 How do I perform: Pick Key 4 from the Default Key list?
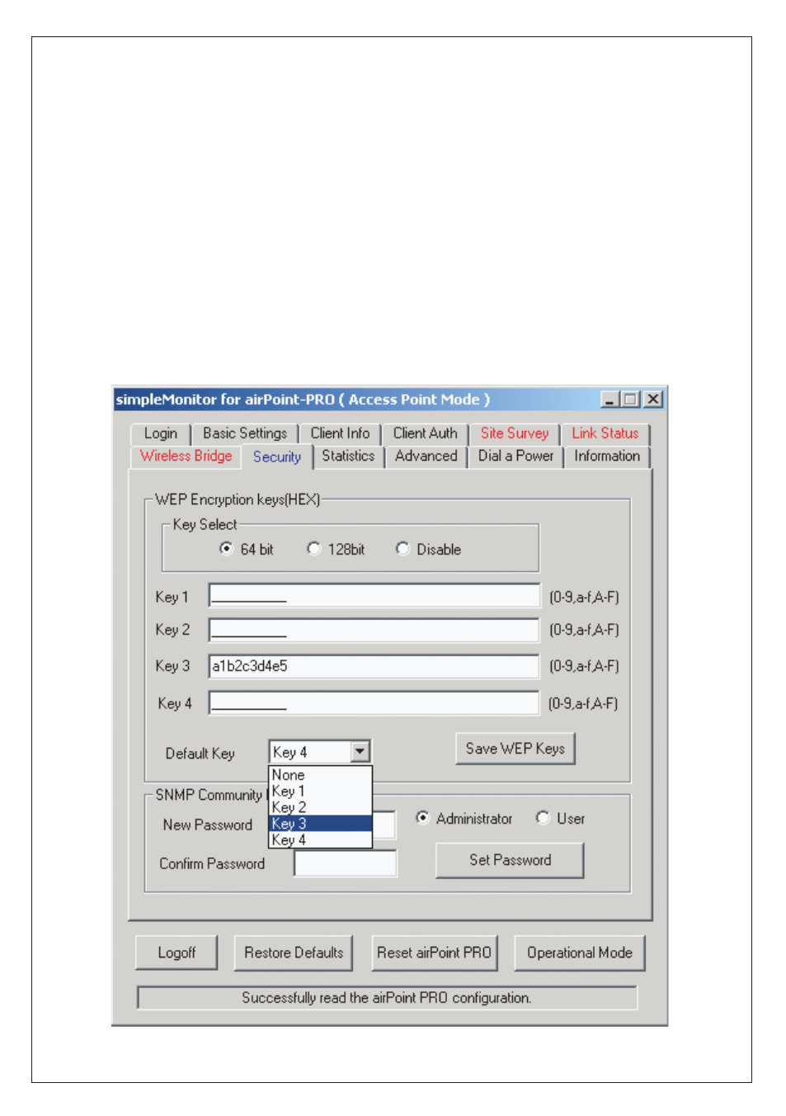pos(321,839)
